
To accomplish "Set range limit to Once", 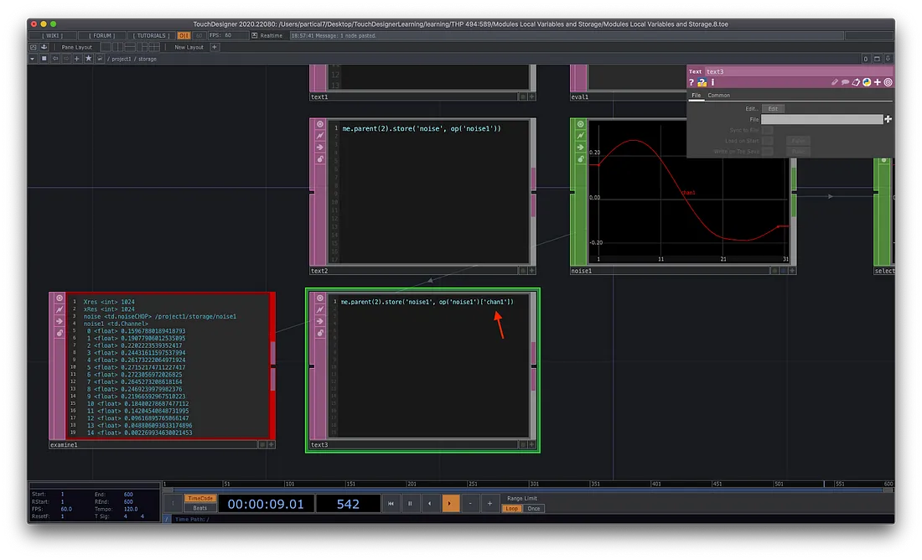I will pos(534,508).
